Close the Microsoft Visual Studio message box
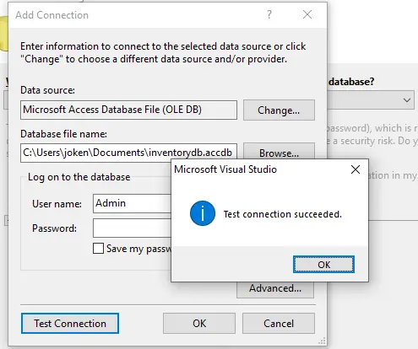418x349 pixels. pyautogui.click(x=356, y=169)
